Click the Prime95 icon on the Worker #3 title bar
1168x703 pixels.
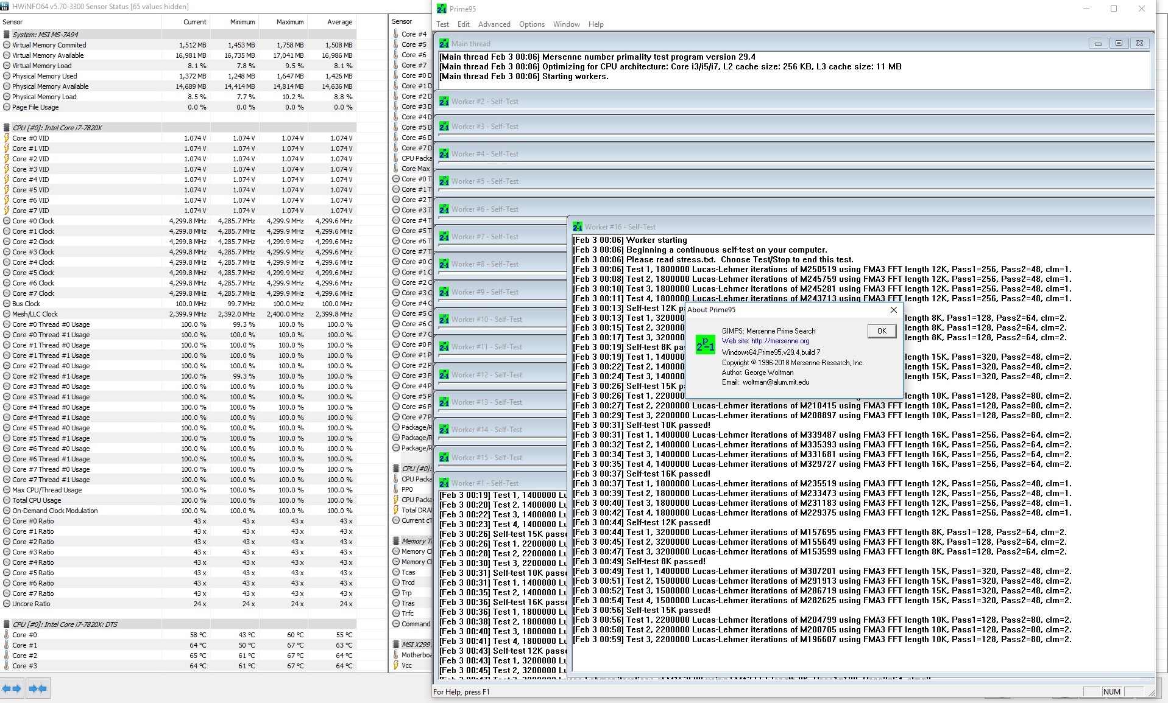click(444, 127)
